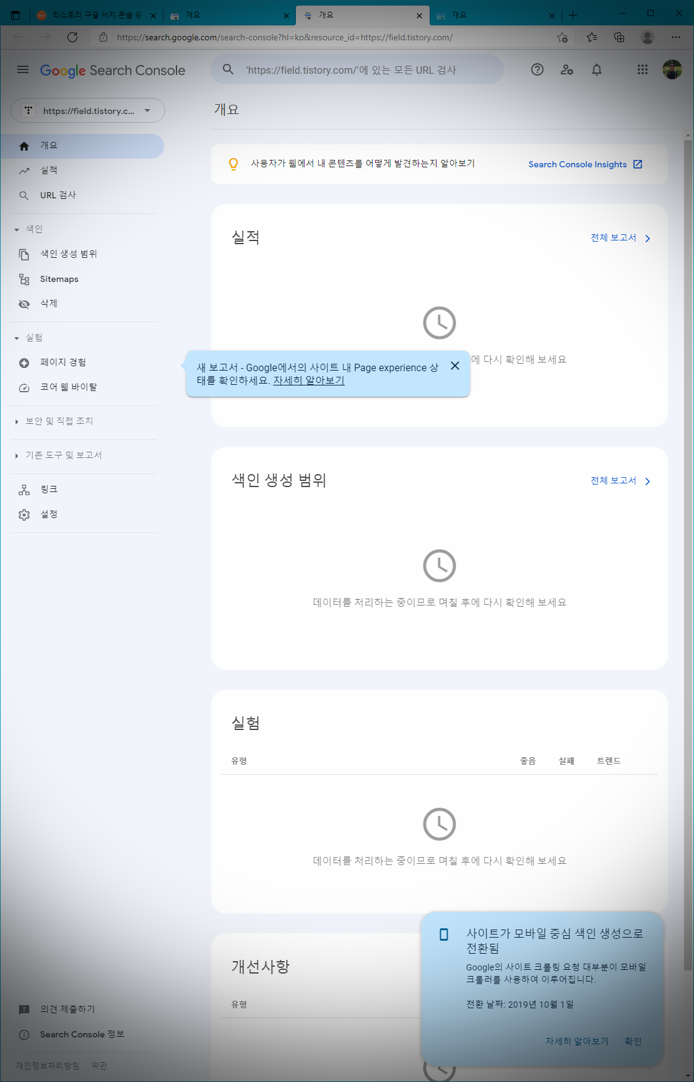
Task: Open users and permissions icon
Action: 567,70
